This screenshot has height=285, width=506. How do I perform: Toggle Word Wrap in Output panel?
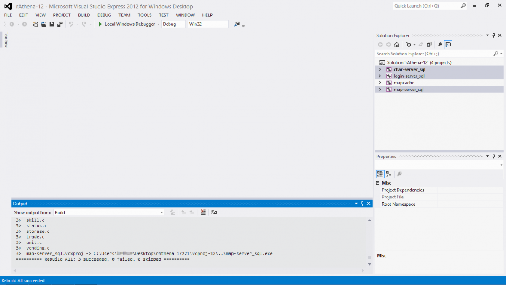(x=214, y=212)
